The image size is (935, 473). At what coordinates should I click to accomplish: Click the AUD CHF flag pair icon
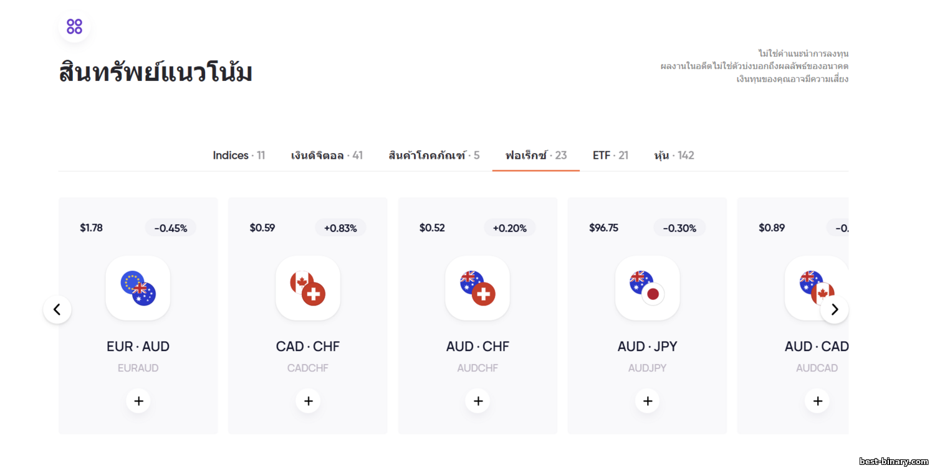[477, 288]
